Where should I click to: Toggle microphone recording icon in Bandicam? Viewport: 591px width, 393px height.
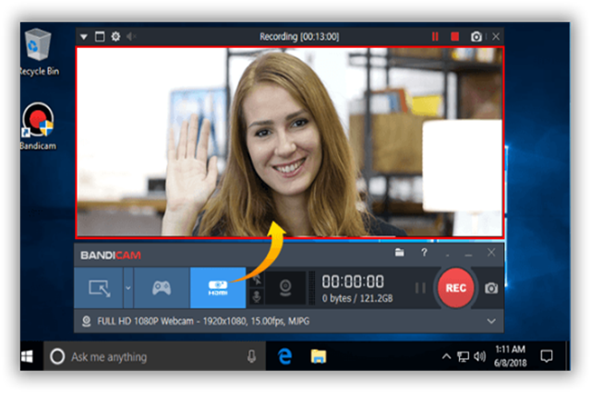[257, 297]
